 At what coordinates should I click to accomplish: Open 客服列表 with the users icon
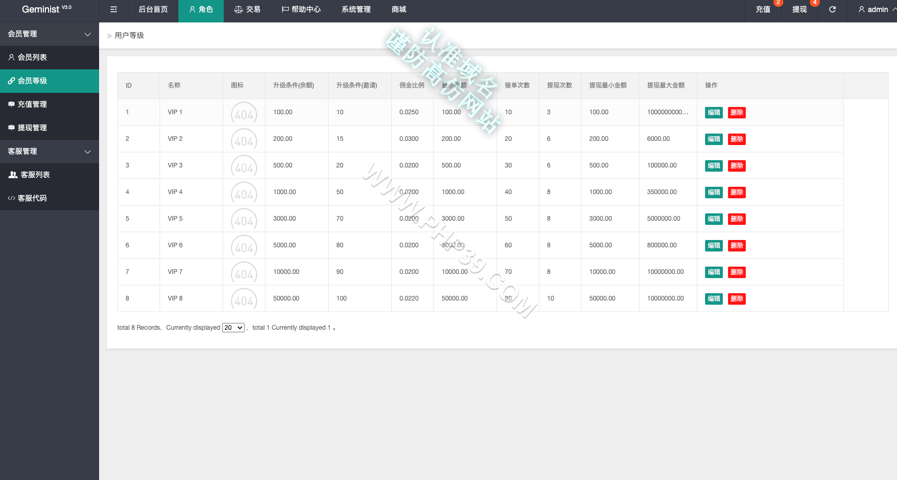pyautogui.click(x=50, y=175)
